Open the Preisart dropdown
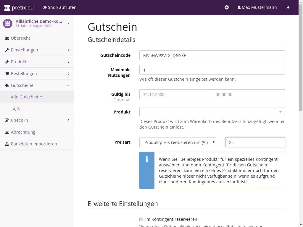 (x=178, y=142)
